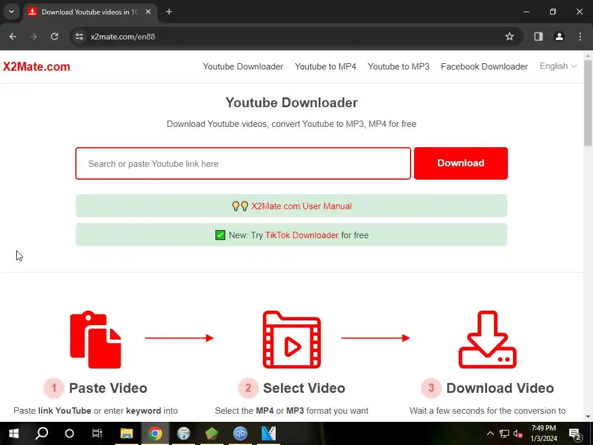Screen dimensions: 593x445
Task: Click the browser forward arrow
Action: 34,37
